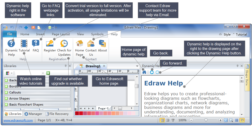Viewport: 252px width, 127px height.
Task: Click the orange PowerPoint export icon
Action: tap(33, 27)
